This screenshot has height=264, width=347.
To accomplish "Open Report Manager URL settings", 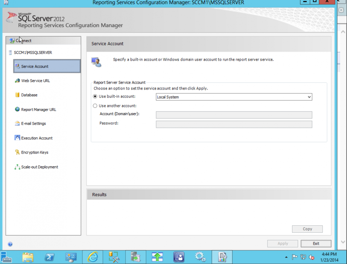I will [38, 110].
